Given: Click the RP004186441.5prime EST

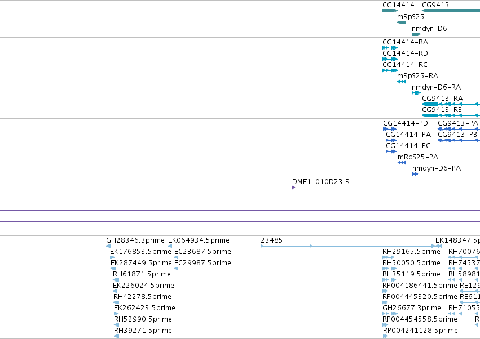Looking at the screenshot, I should (x=385, y=292).
